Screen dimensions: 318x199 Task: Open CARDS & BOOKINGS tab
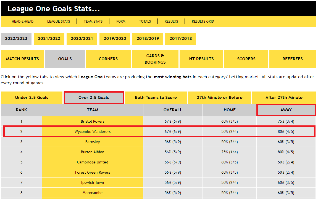(155, 59)
